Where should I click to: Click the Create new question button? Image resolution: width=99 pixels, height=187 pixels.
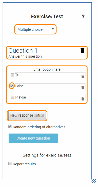[x=33, y=138]
